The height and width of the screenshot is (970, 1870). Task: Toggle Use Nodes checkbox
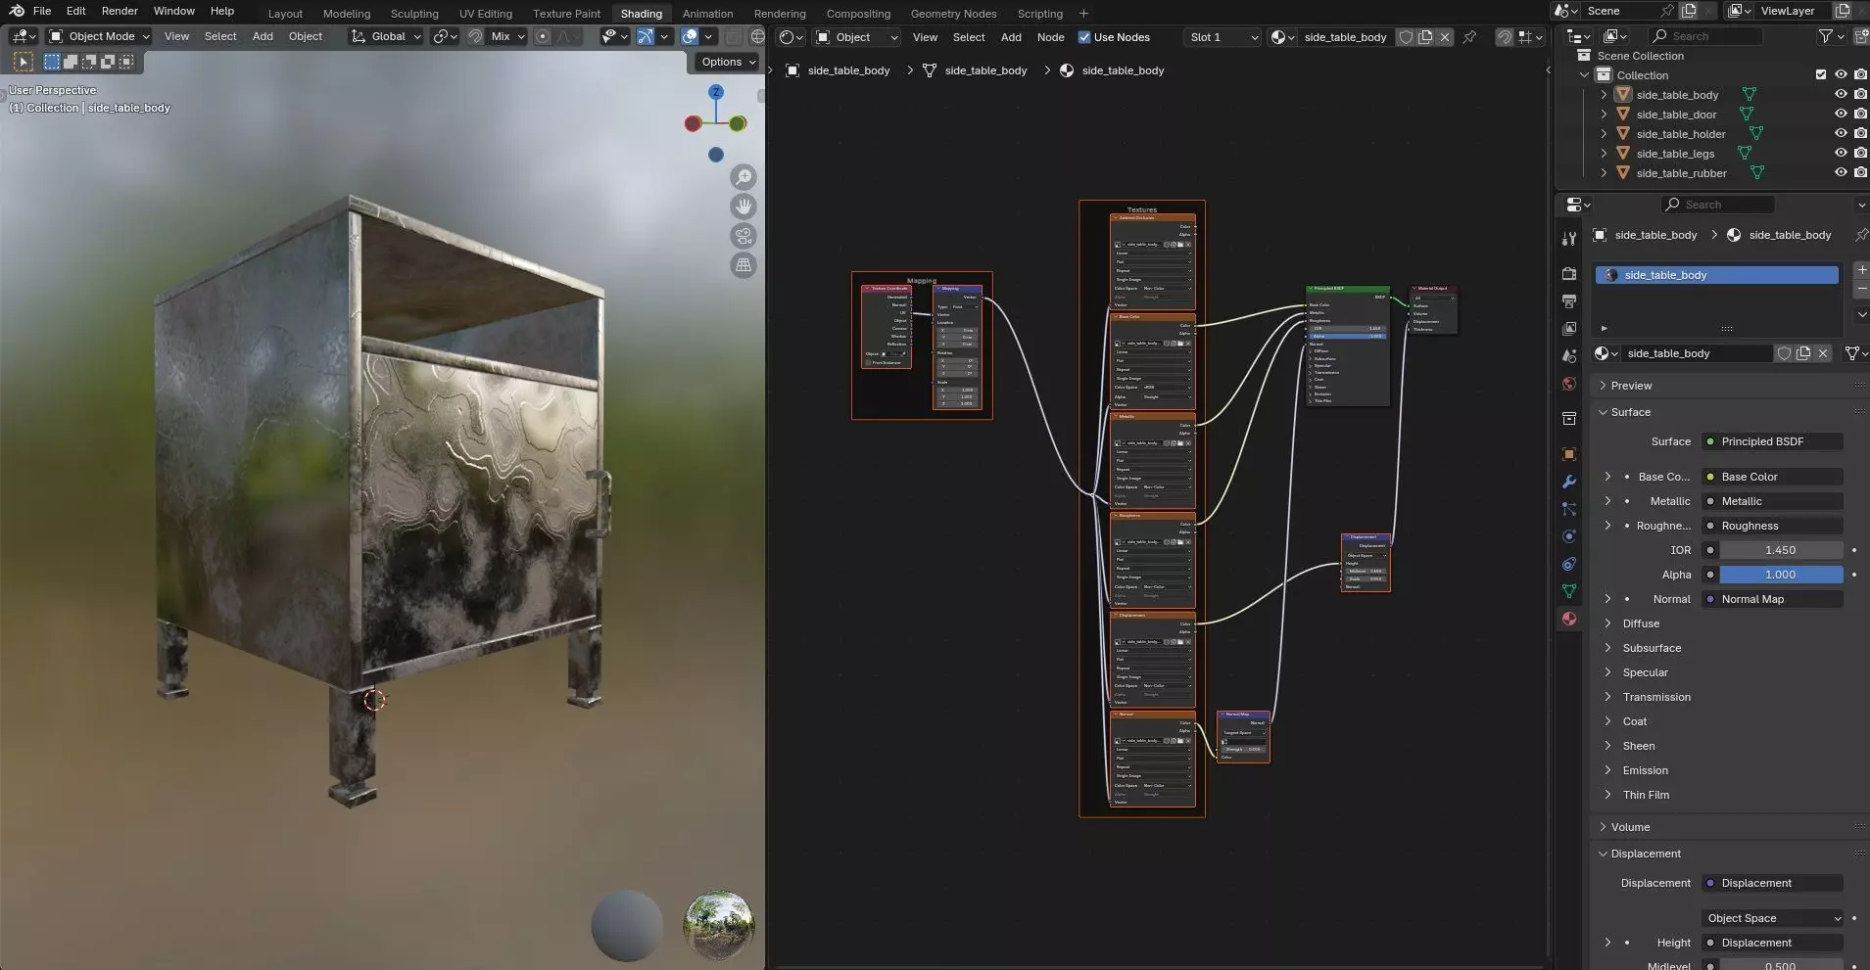[1084, 37]
